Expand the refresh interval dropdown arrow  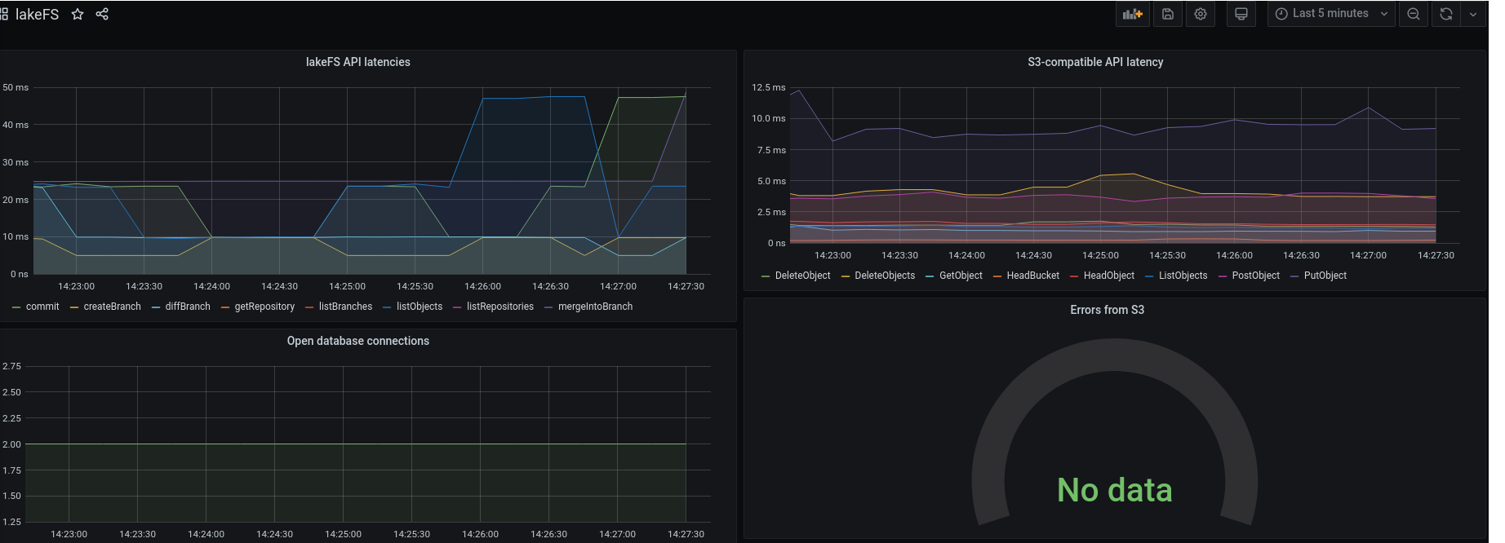(1473, 14)
